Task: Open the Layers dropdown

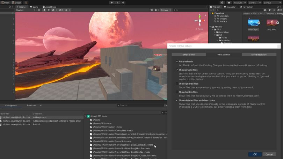Action: [254, 2]
